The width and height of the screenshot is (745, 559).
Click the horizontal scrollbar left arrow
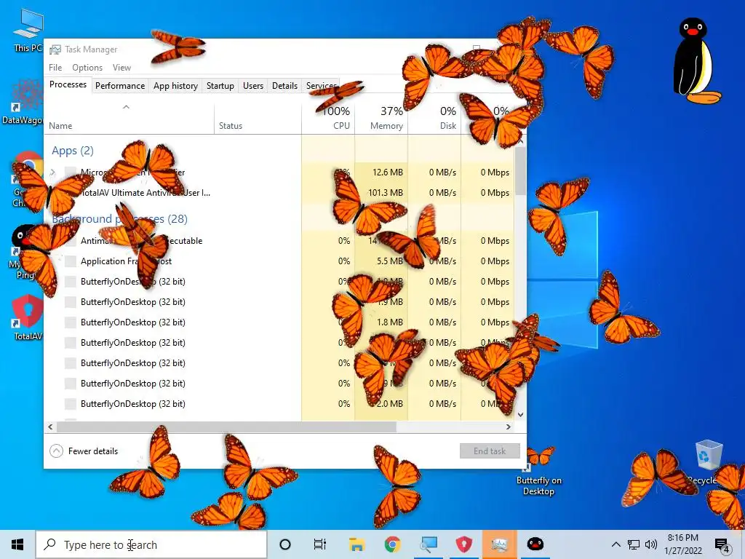point(50,427)
